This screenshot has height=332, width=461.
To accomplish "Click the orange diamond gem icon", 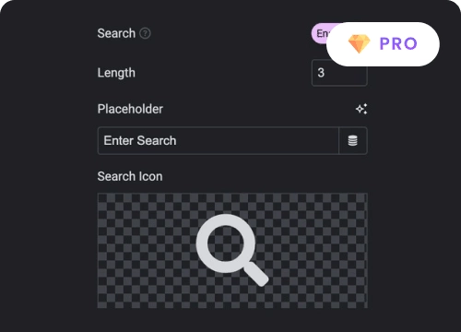I will click(x=359, y=43).
